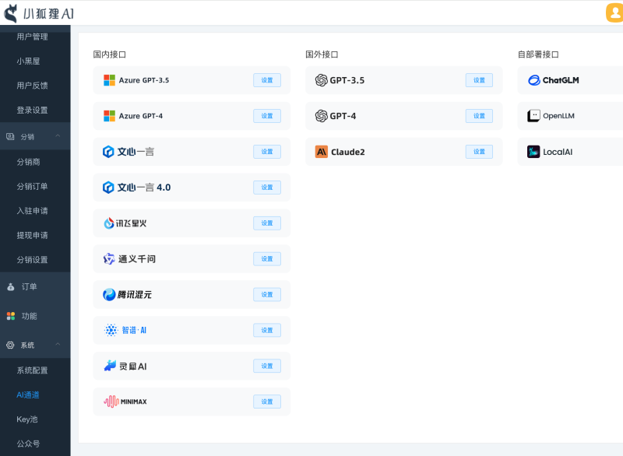The height and width of the screenshot is (456, 623).
Task: Click 设置 button for GPT-3.5
Action: pos(479,80)
